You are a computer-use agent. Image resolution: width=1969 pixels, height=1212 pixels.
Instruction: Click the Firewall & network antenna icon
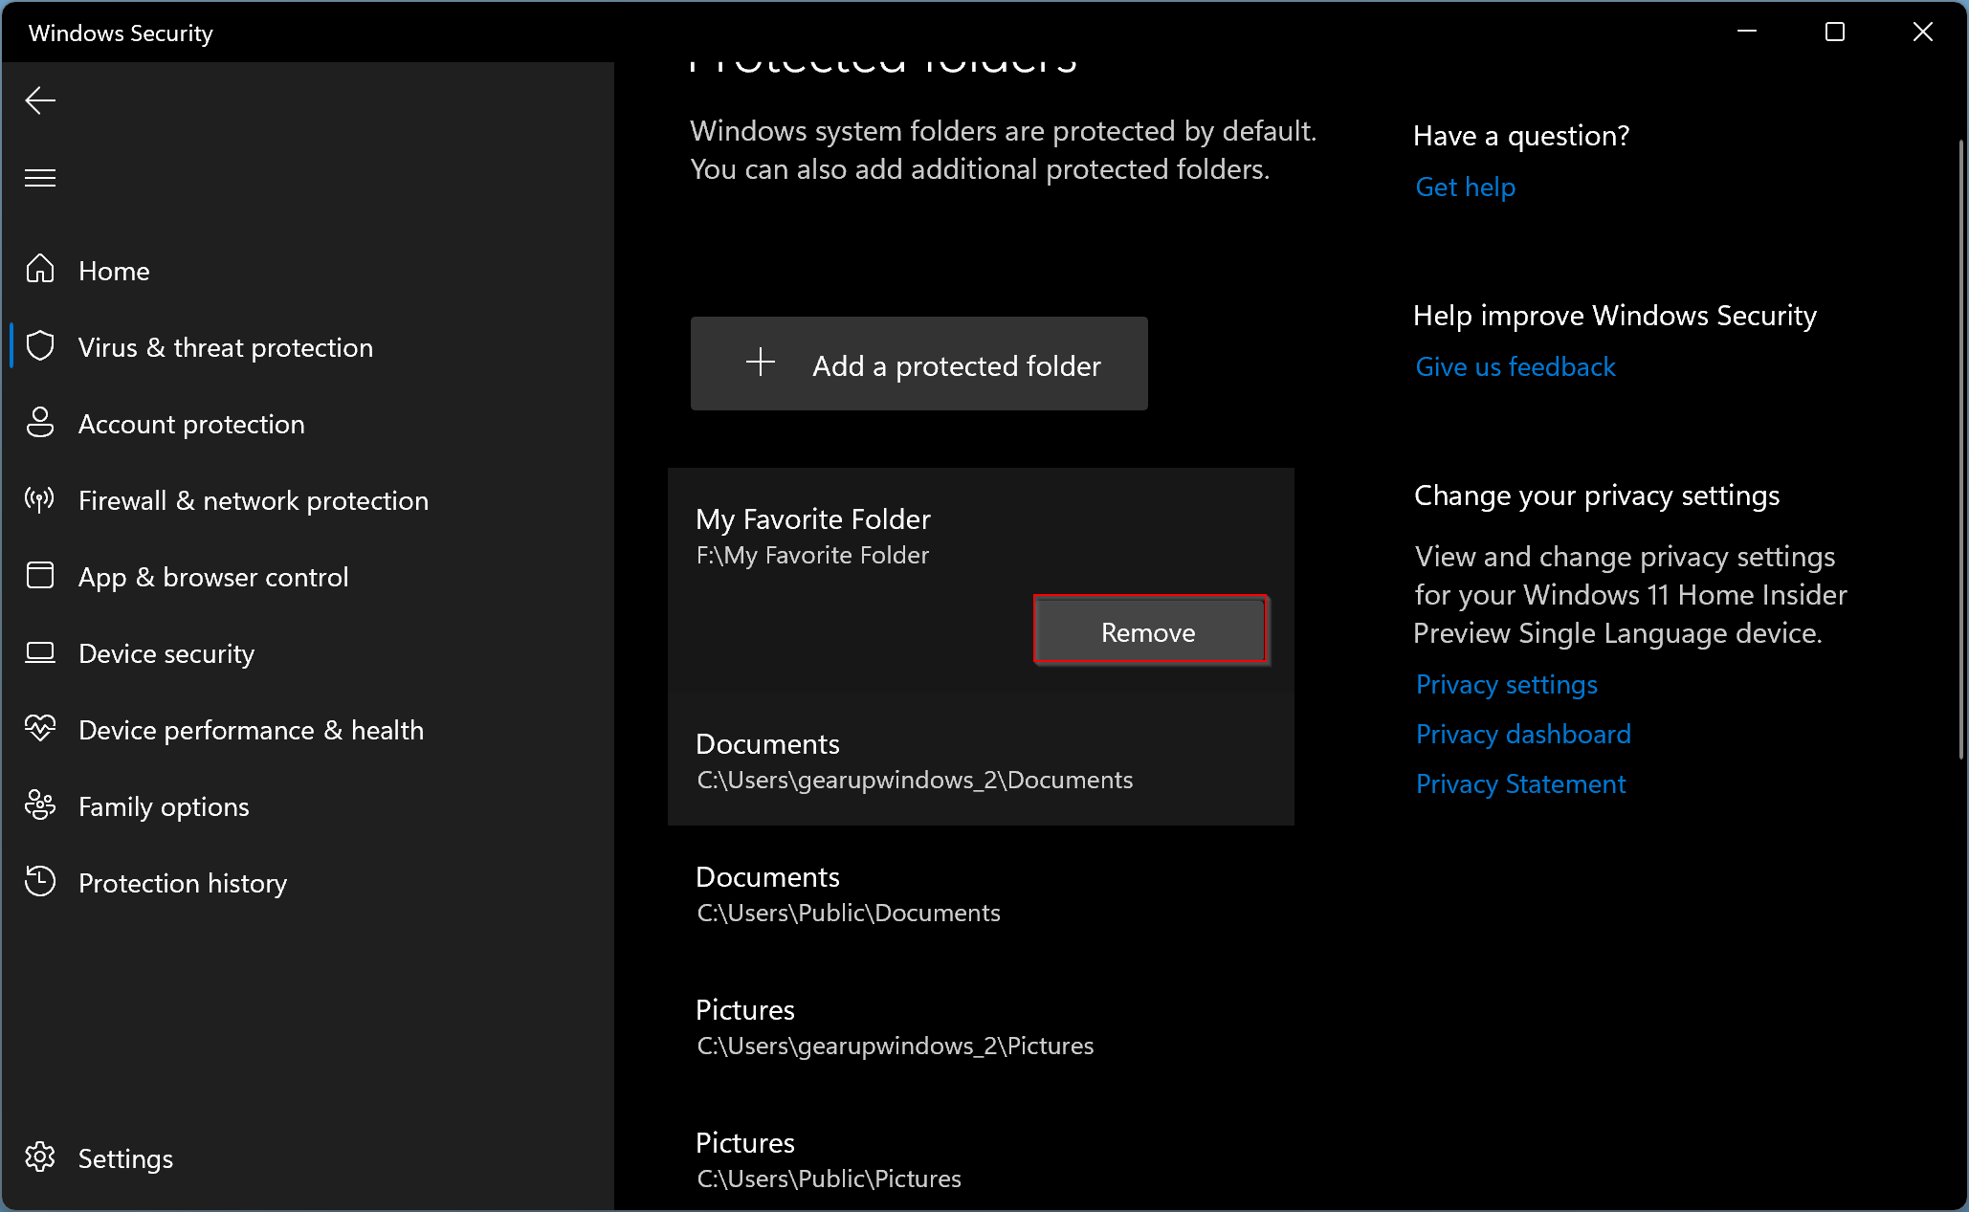pyautogui.click(x=40, y=499)
